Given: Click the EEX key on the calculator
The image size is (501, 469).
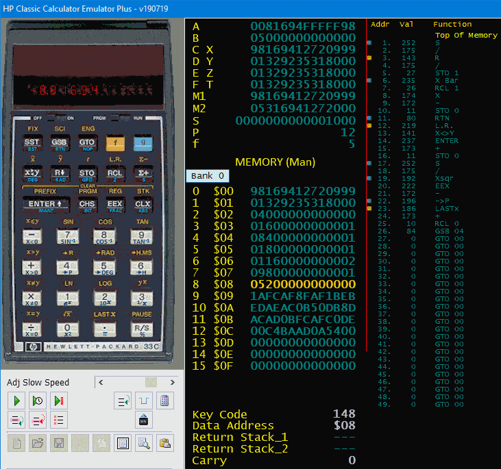Looking at the screenshot, I should (x=114, y=205).
